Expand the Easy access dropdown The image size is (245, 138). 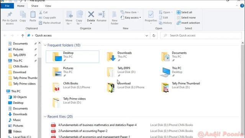131,18
